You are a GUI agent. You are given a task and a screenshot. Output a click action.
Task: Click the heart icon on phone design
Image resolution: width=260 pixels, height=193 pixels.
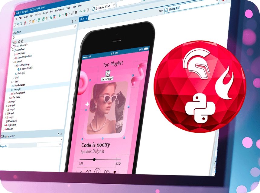(x=115, y=172)
